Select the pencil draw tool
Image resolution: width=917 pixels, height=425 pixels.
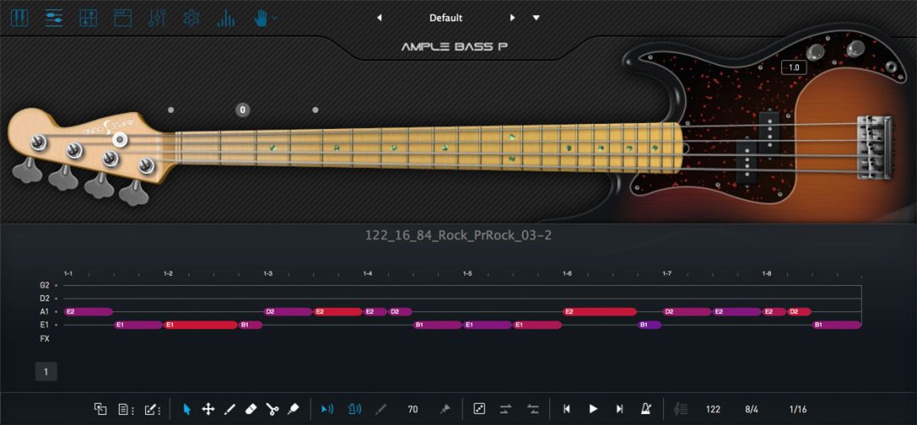pyautogui.click(x=229, y=409)
